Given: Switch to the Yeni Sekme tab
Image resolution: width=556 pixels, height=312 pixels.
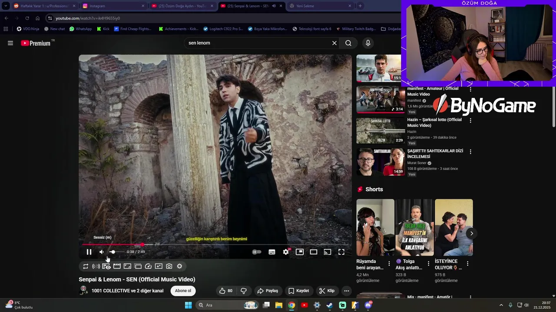Looking at the screenshot, I should (x=321, y=6).
